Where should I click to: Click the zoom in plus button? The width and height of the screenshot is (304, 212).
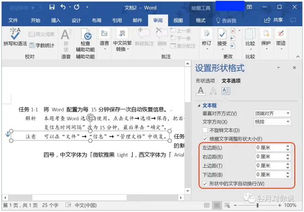tap(280, 205)
